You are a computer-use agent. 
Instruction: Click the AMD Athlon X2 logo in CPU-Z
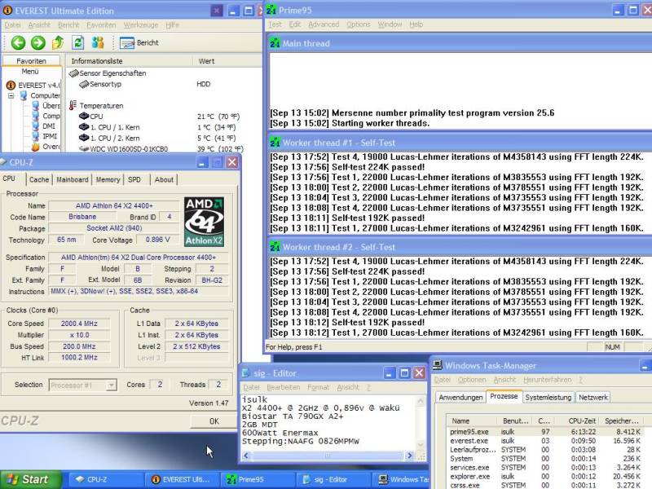pyautogui.click(x=205, y=222)
